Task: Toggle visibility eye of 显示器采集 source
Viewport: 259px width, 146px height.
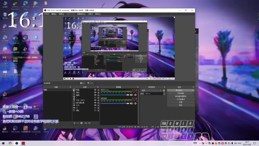Action: pos(95,103)
